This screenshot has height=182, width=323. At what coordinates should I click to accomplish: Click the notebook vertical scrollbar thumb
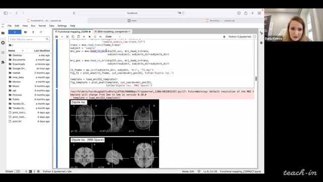(x=256, y=79)
